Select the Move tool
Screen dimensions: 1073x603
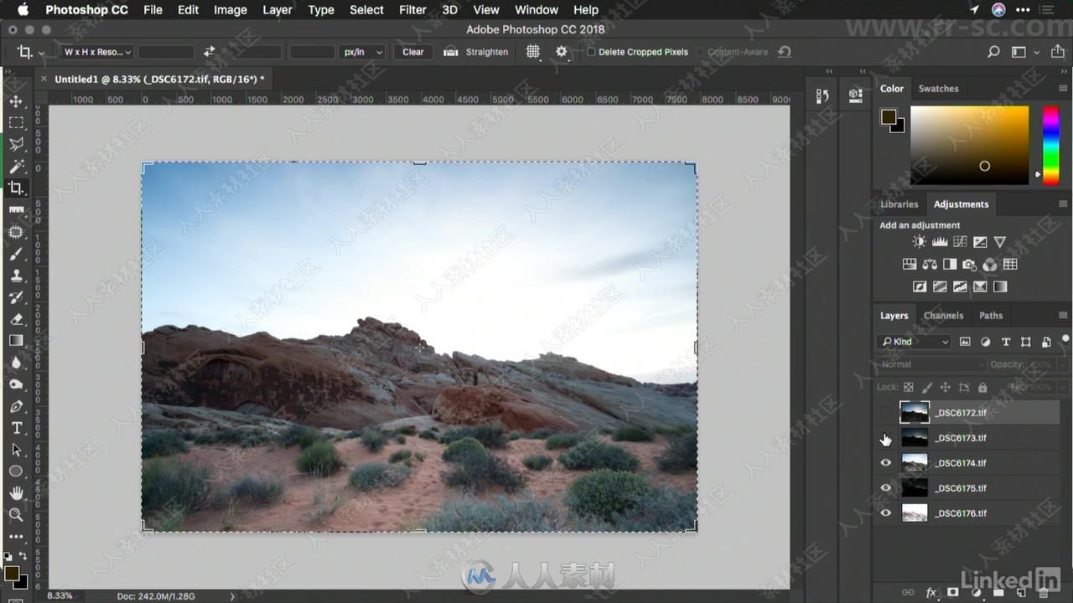pos(16,101)
